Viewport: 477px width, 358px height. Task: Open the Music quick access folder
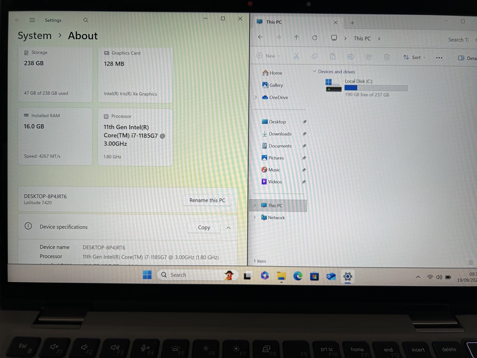pos(271,170)
